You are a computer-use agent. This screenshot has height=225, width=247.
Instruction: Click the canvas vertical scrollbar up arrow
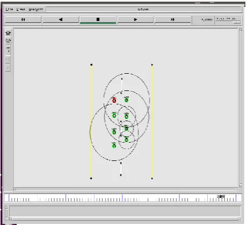point(241,30)
